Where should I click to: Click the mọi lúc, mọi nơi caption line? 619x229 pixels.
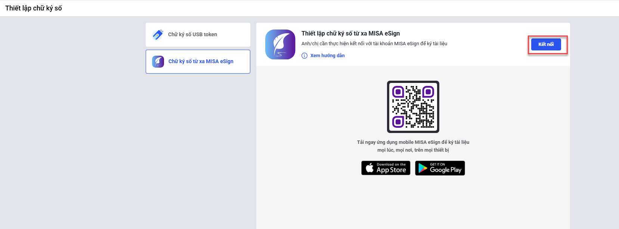click(413, 150)
